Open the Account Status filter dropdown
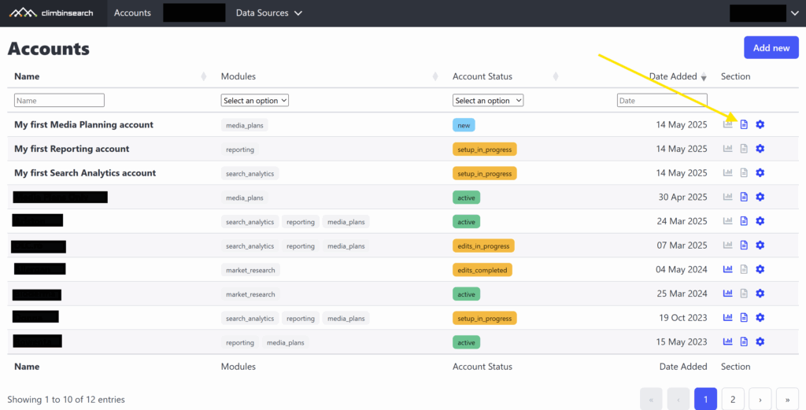Screen dimensions: 806x410 487,101
